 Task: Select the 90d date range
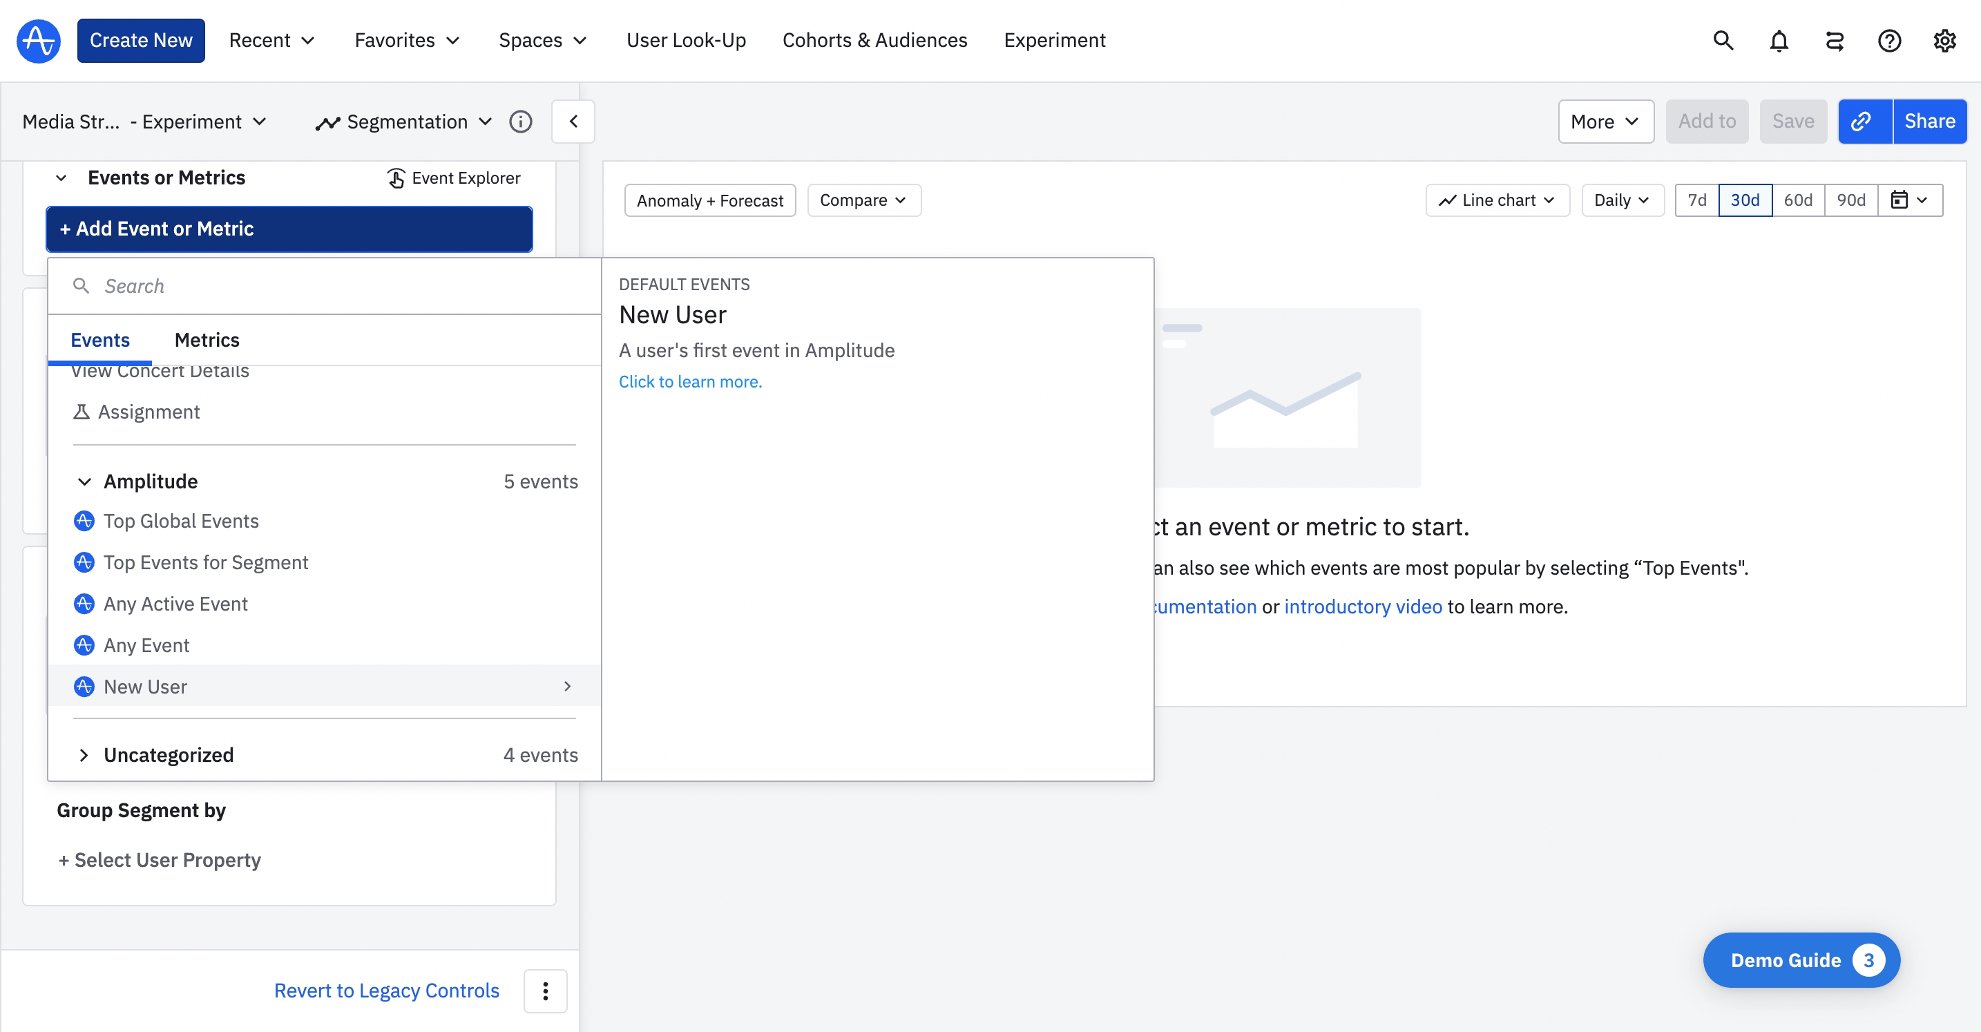coord(1850,201)
